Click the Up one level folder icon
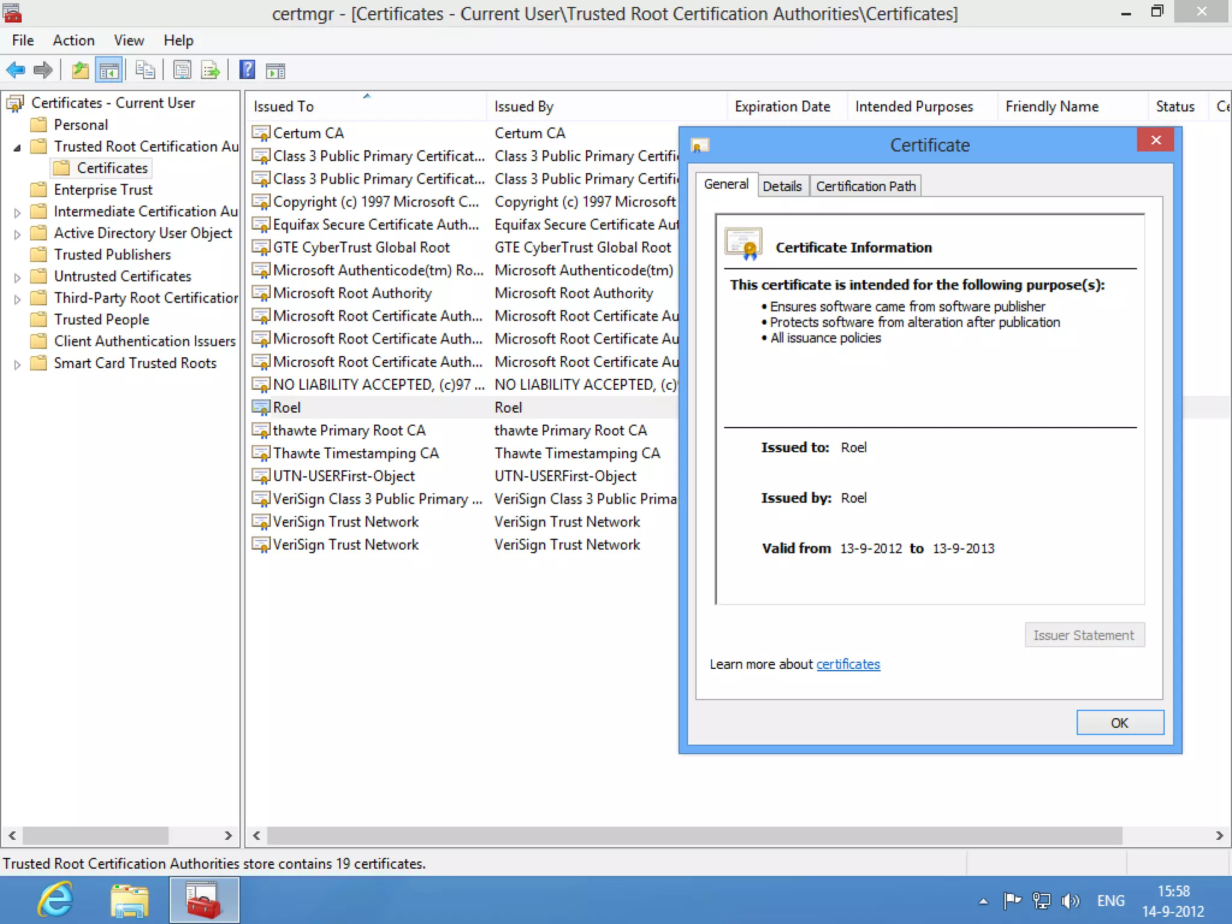This screenshot has width=1232, height=924. (x=80, y=70)
